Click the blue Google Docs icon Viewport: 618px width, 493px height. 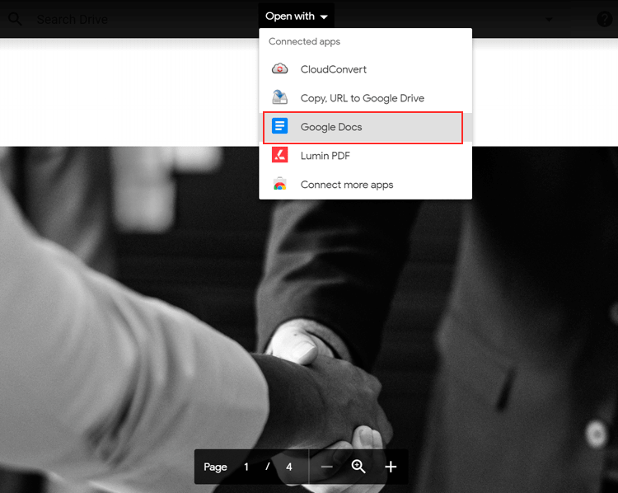pos(280,127)
